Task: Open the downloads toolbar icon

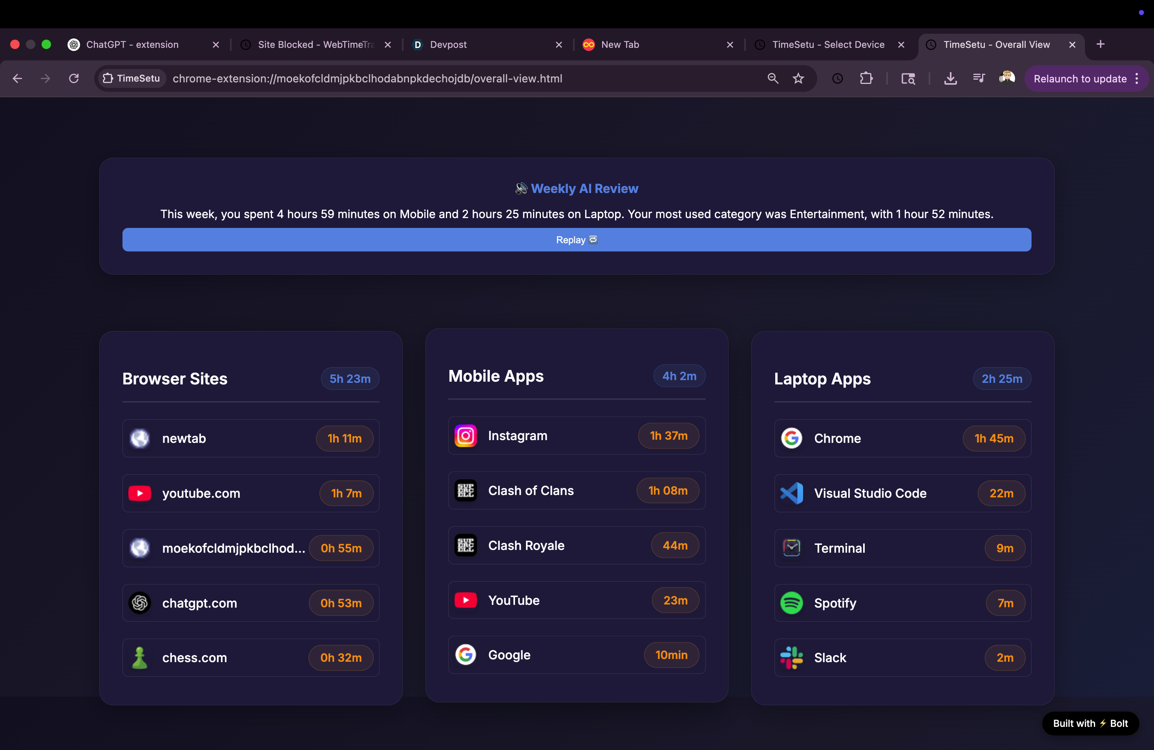Action: (950, 78)
